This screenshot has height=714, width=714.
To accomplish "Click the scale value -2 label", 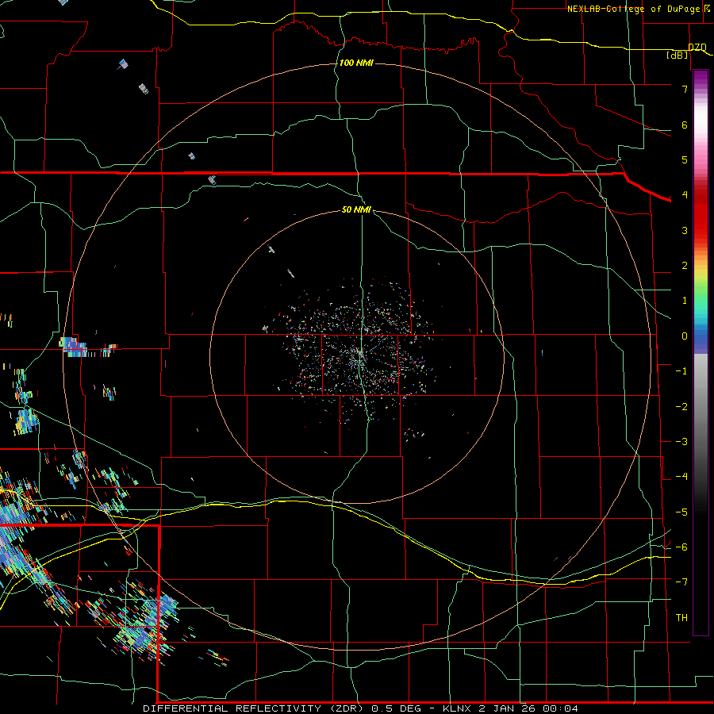I will point(681,407).
